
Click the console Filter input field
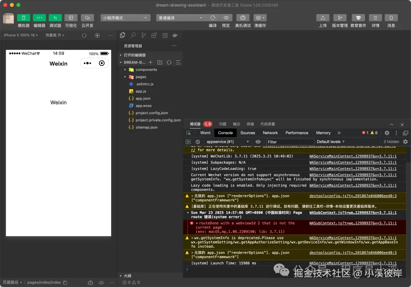(290, 142)
